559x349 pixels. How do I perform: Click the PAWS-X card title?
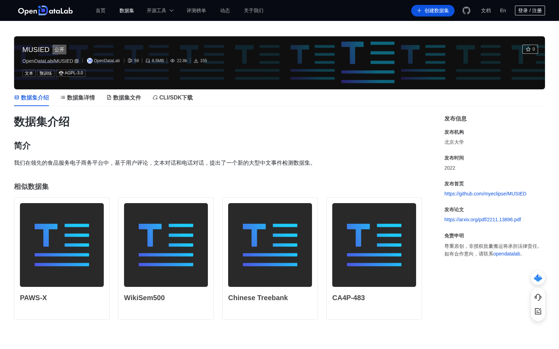click(33, 298)
